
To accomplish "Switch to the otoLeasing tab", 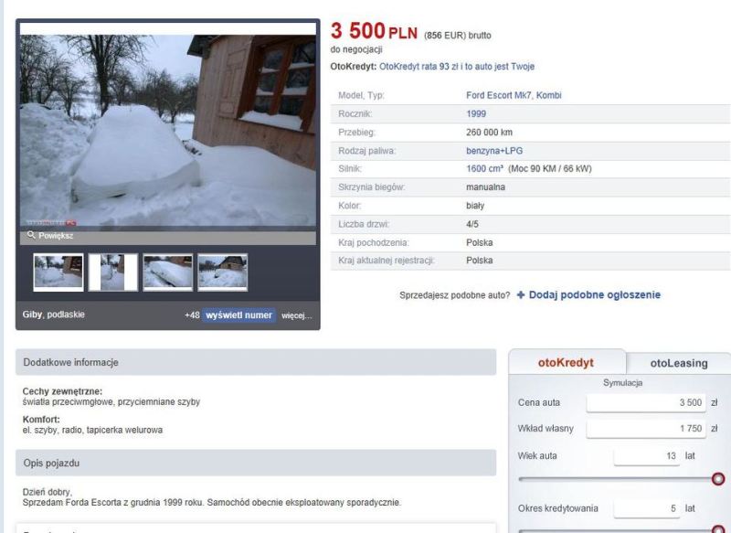I will click(x=679, y=363).
